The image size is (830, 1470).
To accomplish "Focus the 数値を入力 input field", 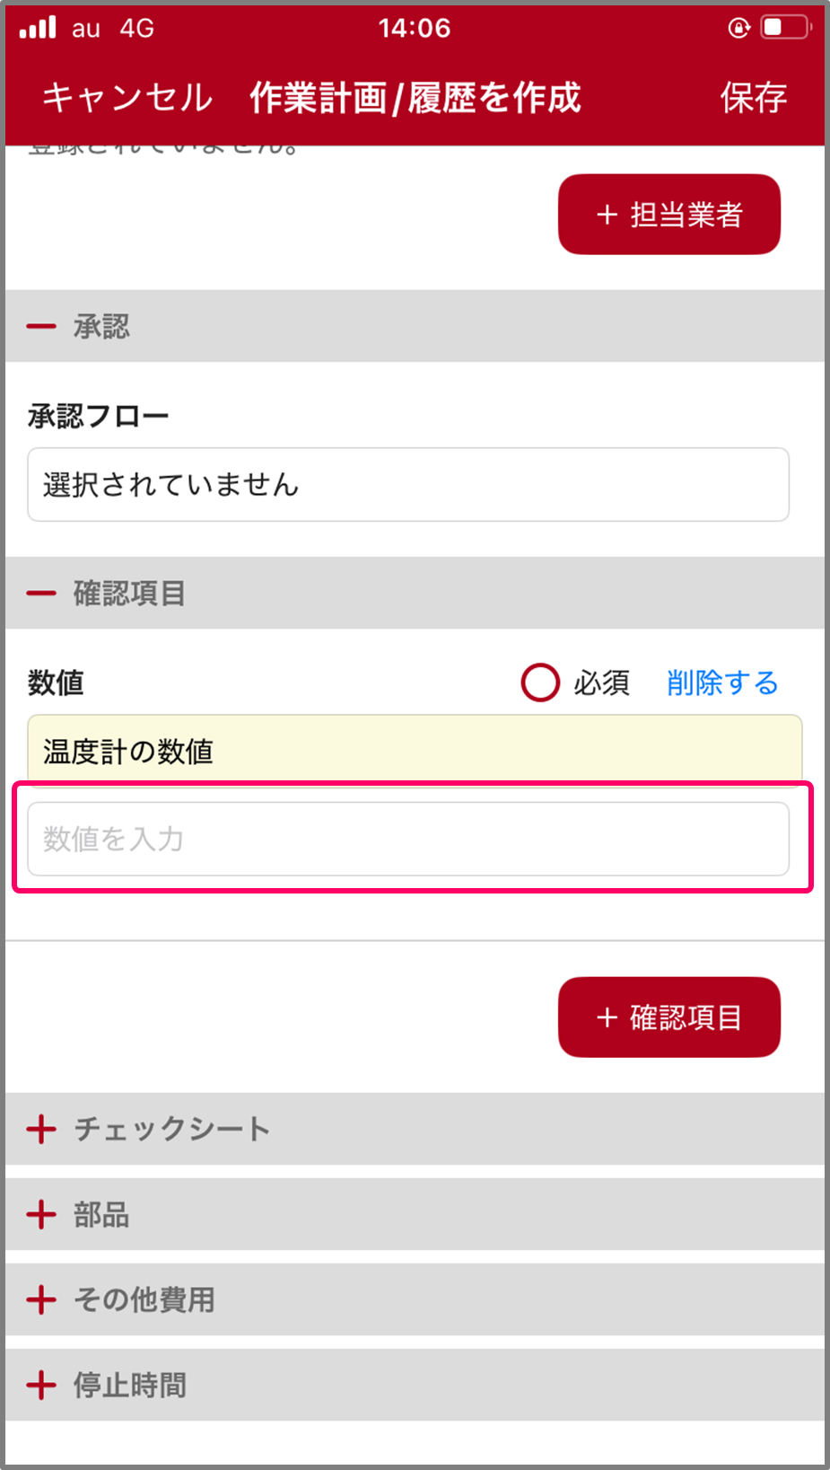I will click(408, 839).
